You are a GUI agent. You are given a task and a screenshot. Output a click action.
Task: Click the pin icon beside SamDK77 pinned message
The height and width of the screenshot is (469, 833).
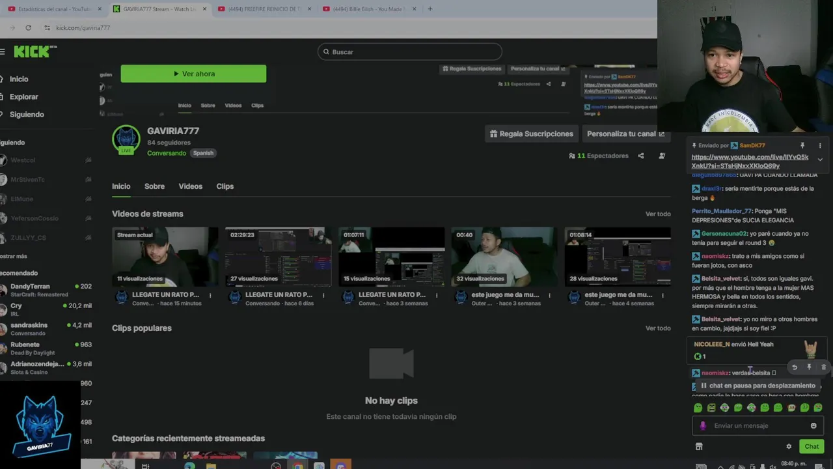[802, 145]
